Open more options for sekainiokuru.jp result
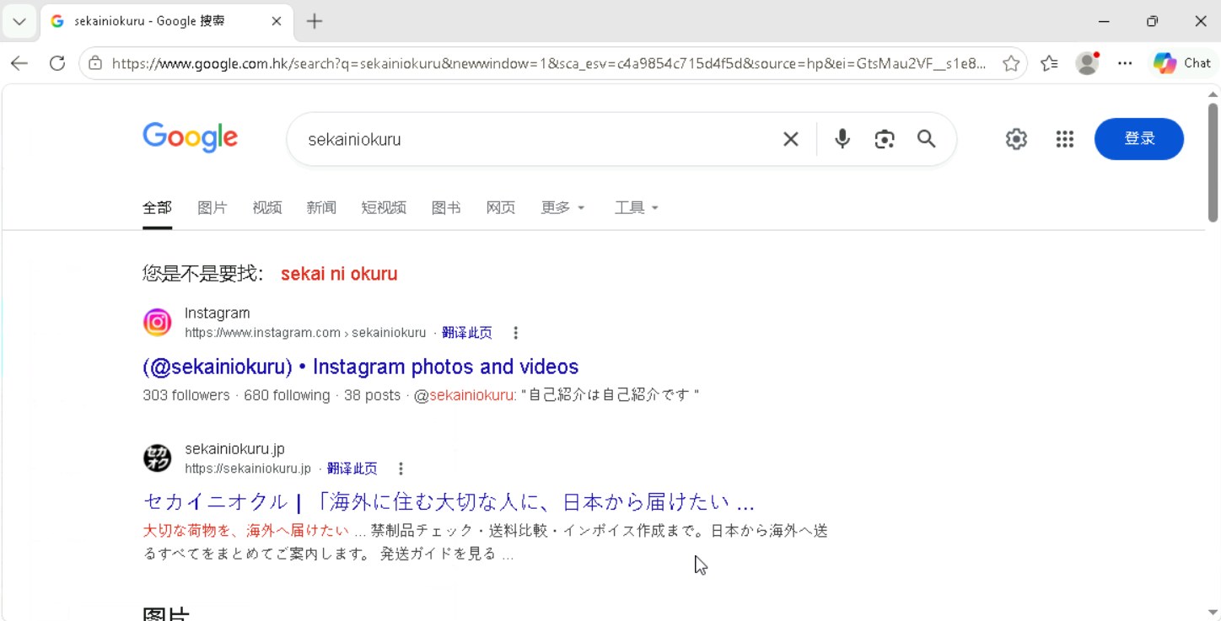This screenshot has height=621, width=1221. pyautogui.click(x=401, y=468)
